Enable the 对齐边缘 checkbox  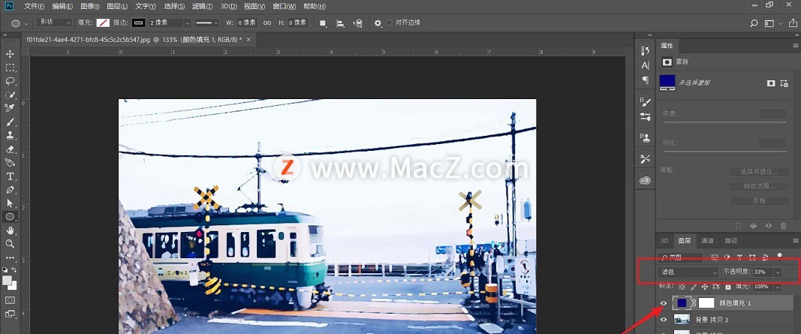click(x=390, y=23)
